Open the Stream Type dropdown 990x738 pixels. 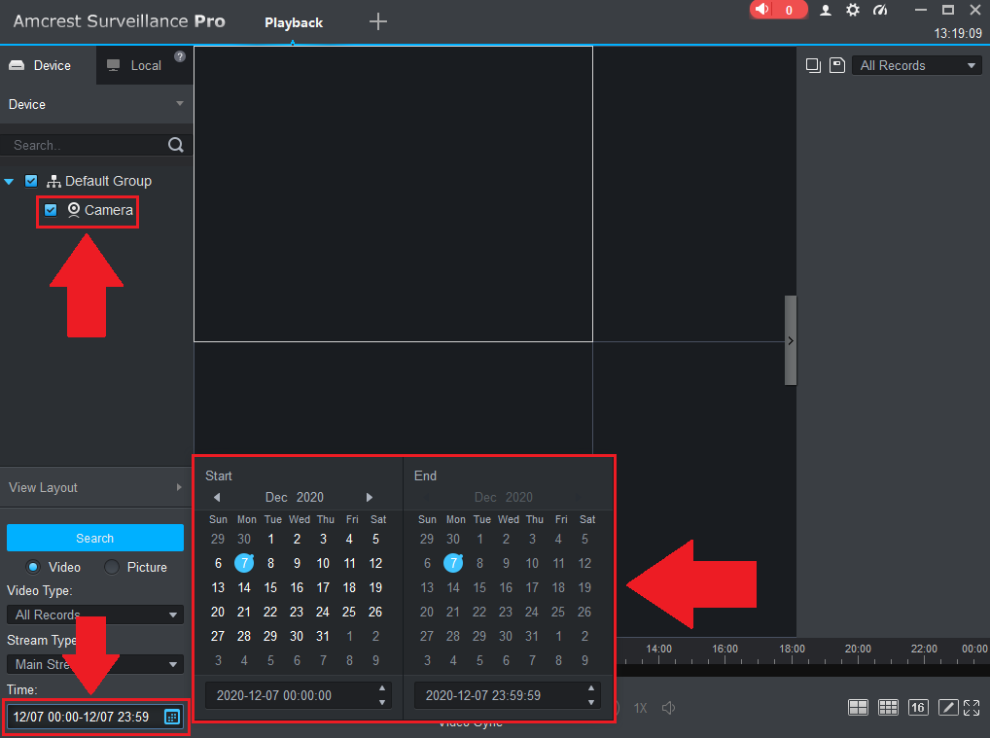(94, 663)
